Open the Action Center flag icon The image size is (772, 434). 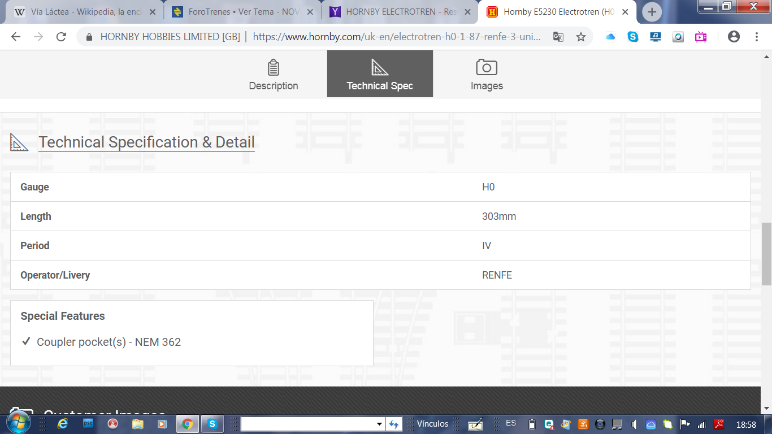click(685, 424)
